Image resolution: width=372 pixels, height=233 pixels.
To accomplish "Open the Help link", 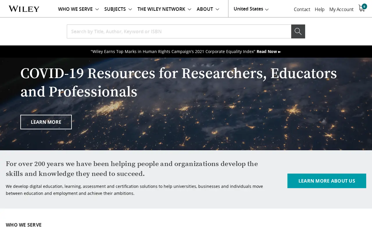I will click(320, 9).
